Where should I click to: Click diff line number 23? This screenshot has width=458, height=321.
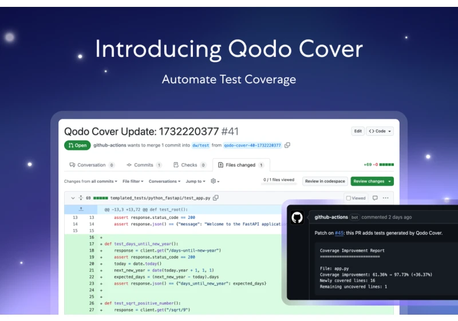[92, 283]
